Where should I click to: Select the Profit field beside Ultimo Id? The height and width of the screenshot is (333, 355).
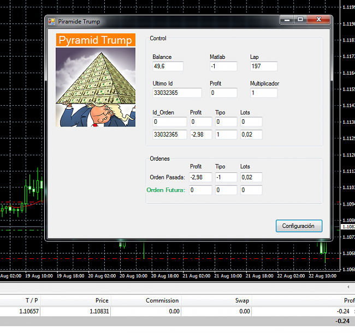pos(223,93)
